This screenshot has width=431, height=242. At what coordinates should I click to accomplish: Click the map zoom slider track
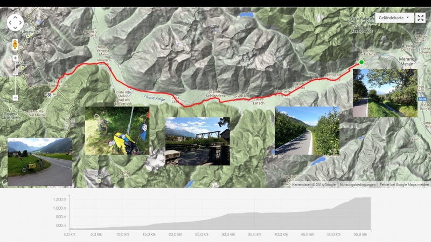coord(15,78)
